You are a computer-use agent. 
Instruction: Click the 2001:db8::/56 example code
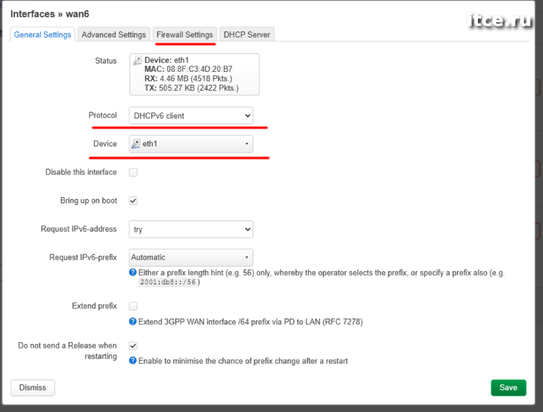coord(168,282)
